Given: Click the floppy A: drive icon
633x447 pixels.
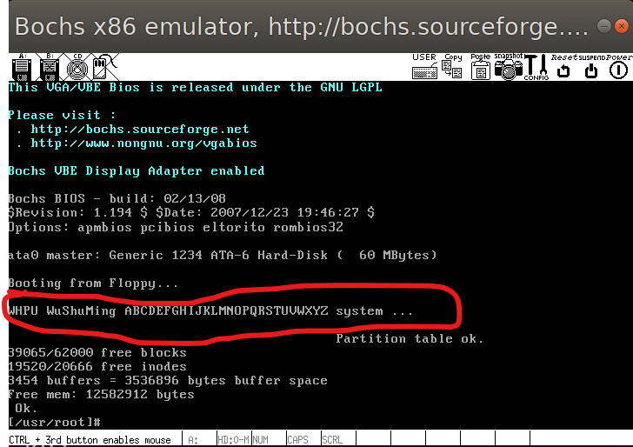Looking at the screenshot, I should 22,67.
